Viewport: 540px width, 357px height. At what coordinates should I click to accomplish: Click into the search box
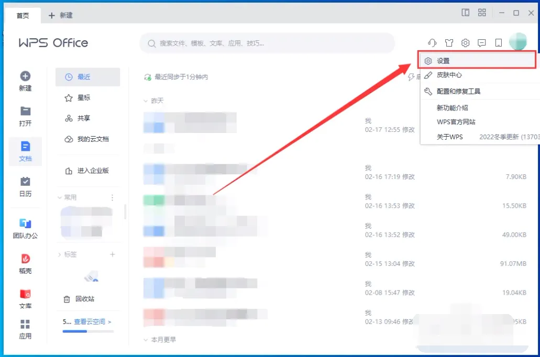267,43
